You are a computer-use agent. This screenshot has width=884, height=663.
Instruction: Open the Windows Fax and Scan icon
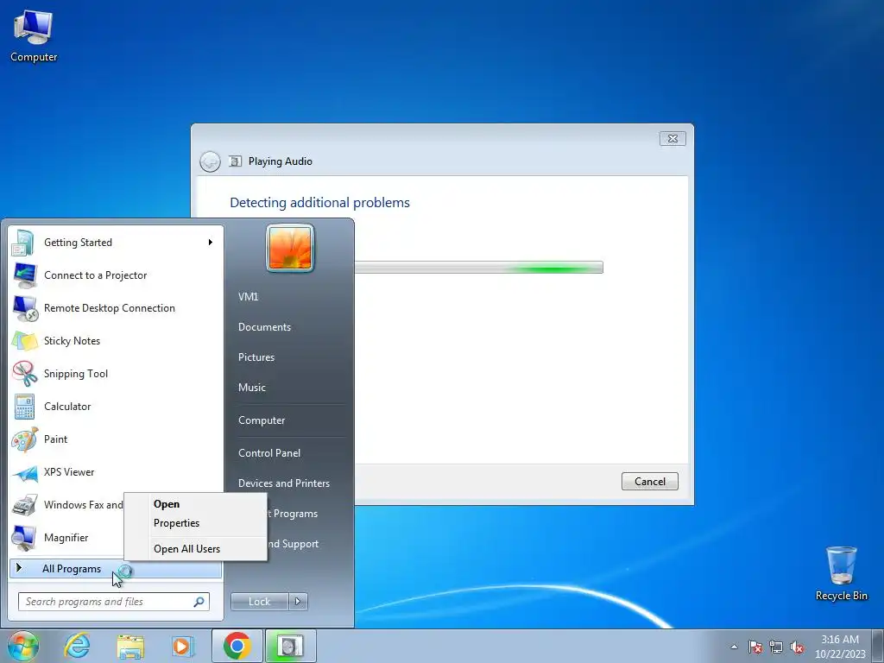(23, 505)
